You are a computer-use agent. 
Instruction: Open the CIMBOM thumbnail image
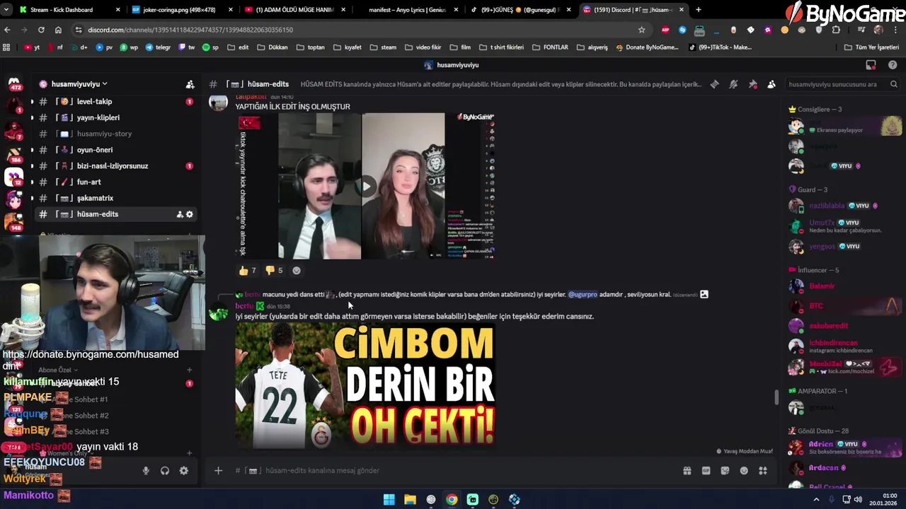[x=365, y=387]
